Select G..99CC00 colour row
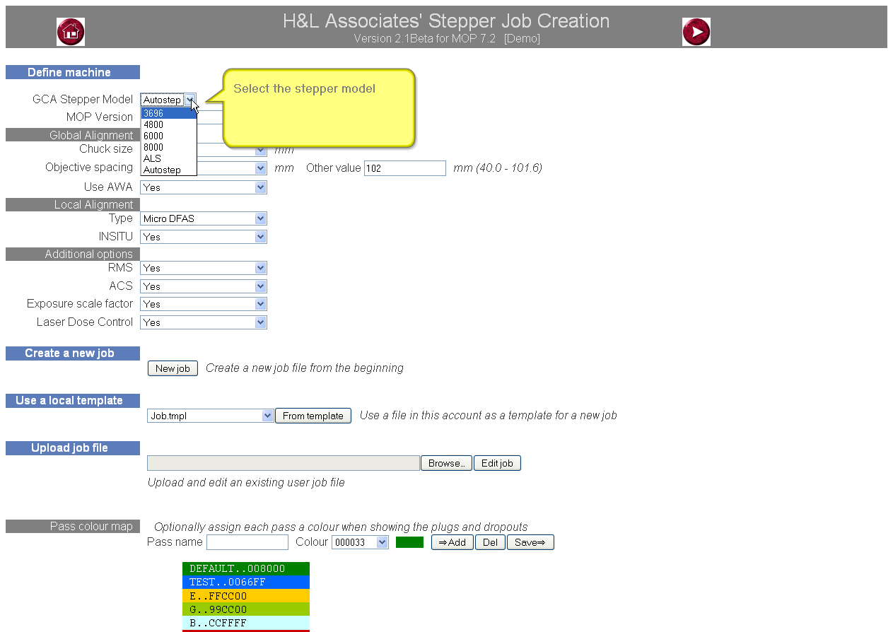Viewport: 893px width, 632px height. click(x=246, y=609)
